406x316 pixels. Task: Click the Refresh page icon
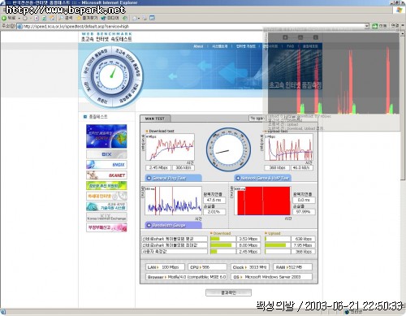point(44,18)
